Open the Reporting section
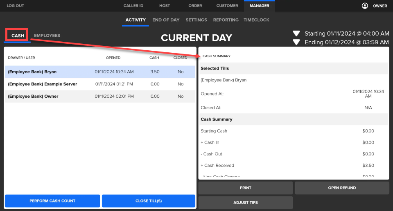Screen dimensions: 393x211 pyautogui.click(x=226, y=20)
